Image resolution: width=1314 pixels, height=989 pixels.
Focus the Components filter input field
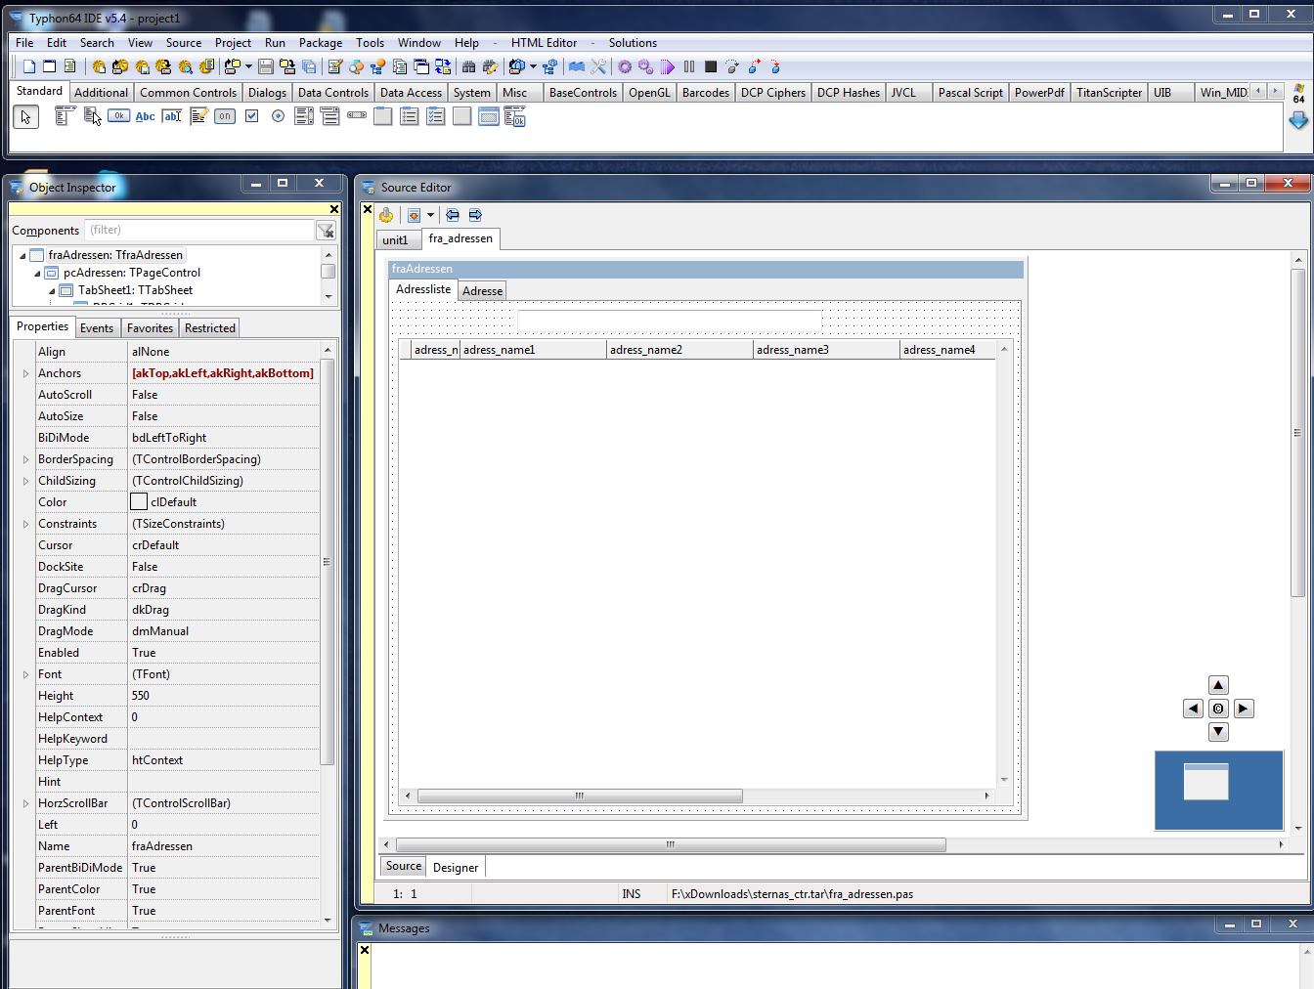(x=198, y=231)
